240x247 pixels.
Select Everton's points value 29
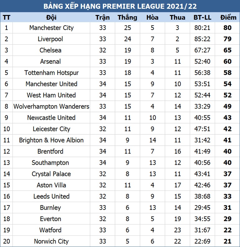click(x=228, y=219)
